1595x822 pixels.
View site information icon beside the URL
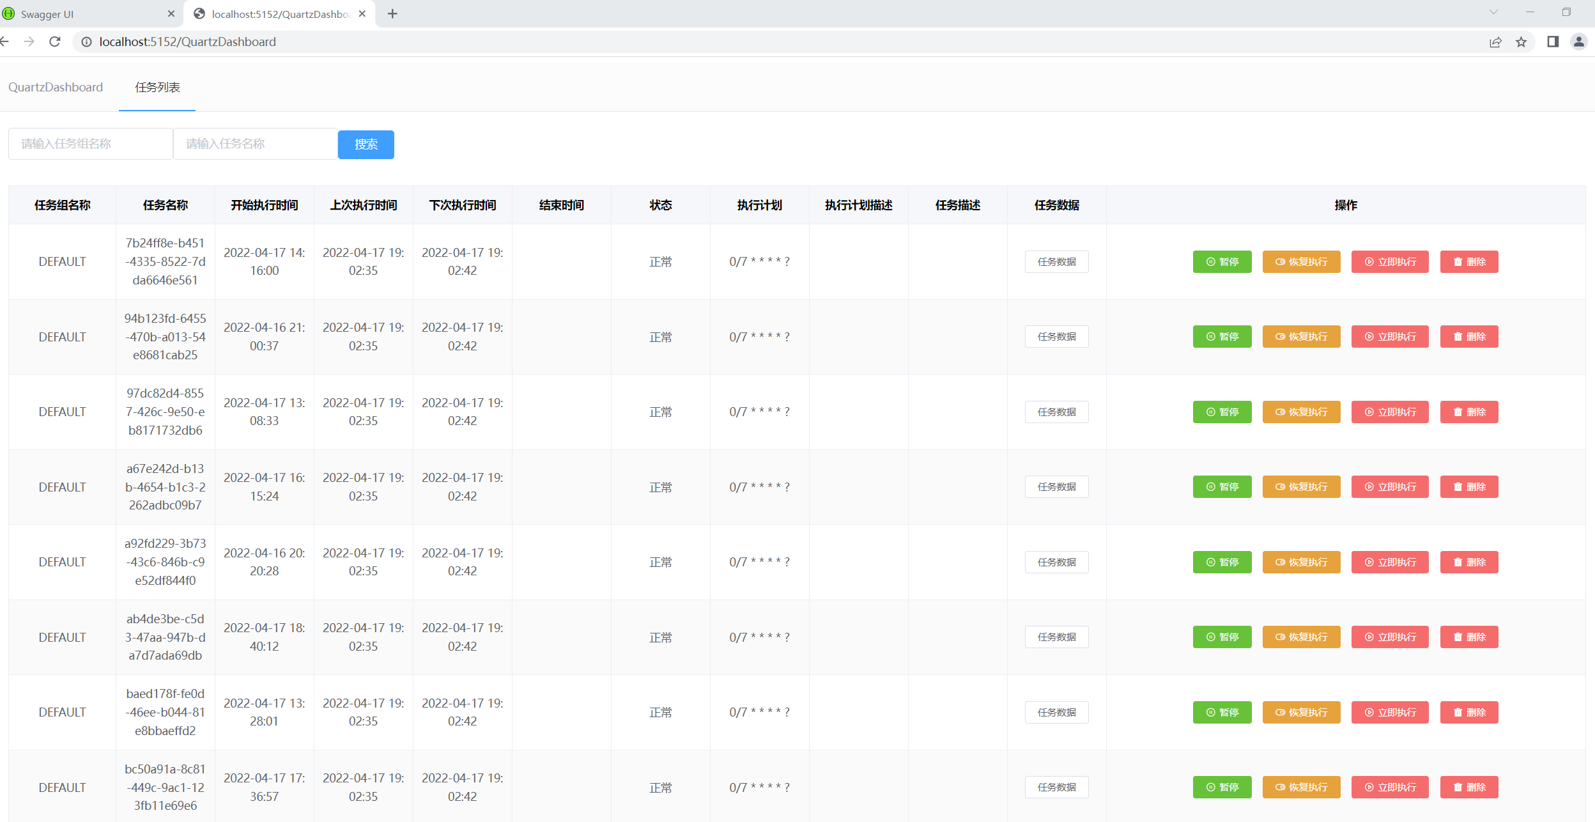tap(86, 42)
